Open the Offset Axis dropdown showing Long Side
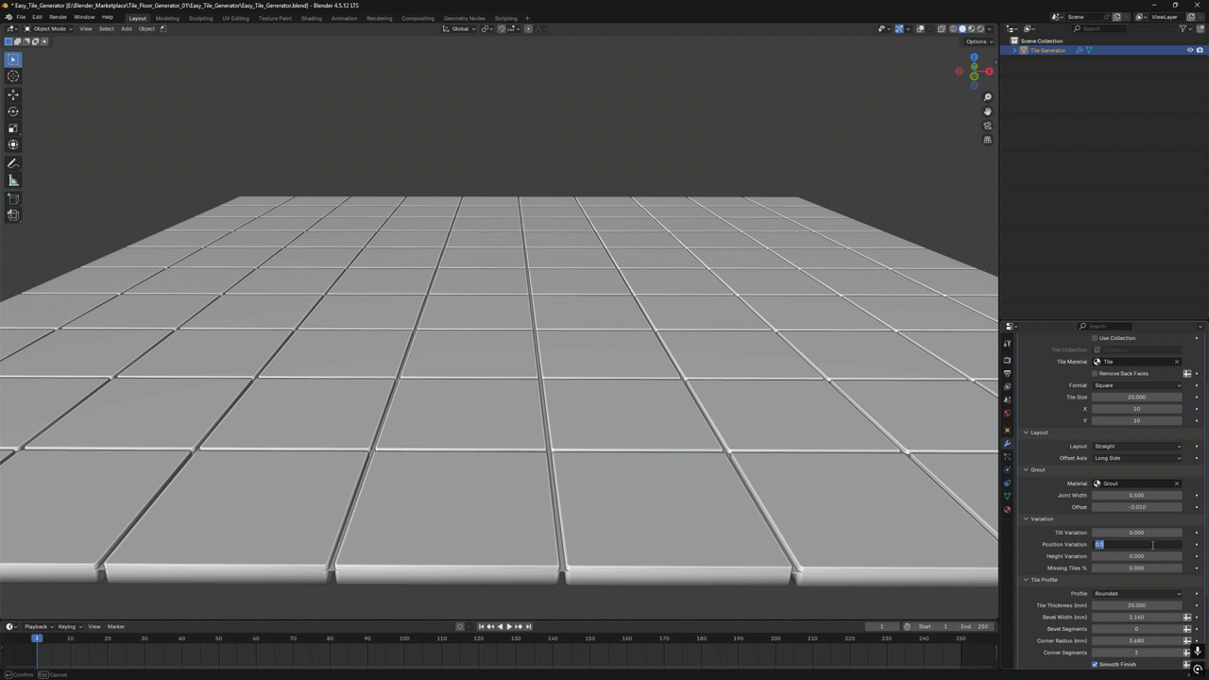 [x=1137, y=458]
